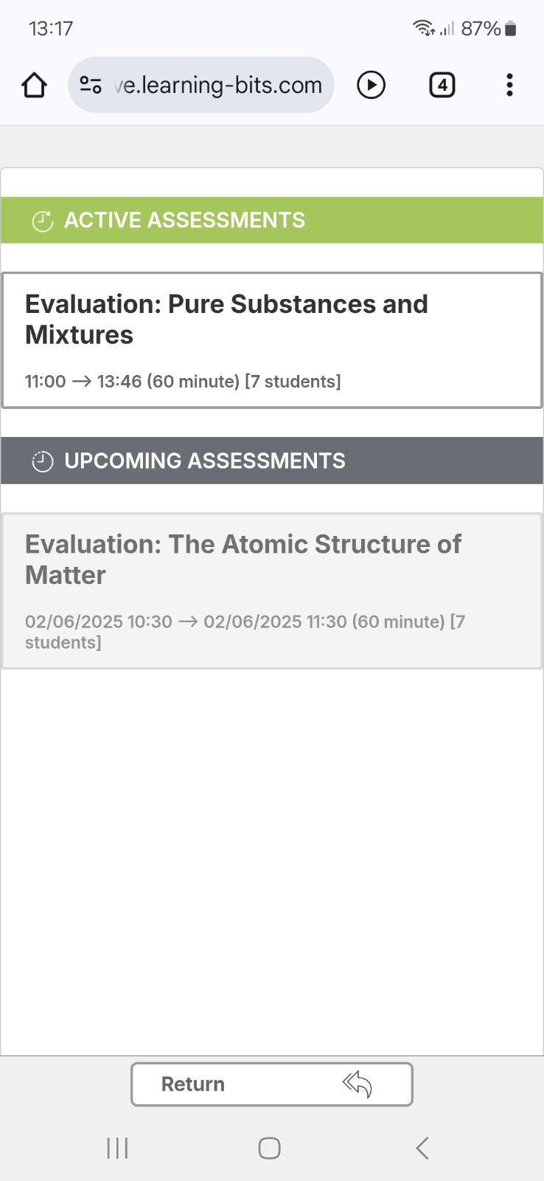Tap the Android home navigation button
This screenshot has height=1181, width=544.
tap(269, 1148)
